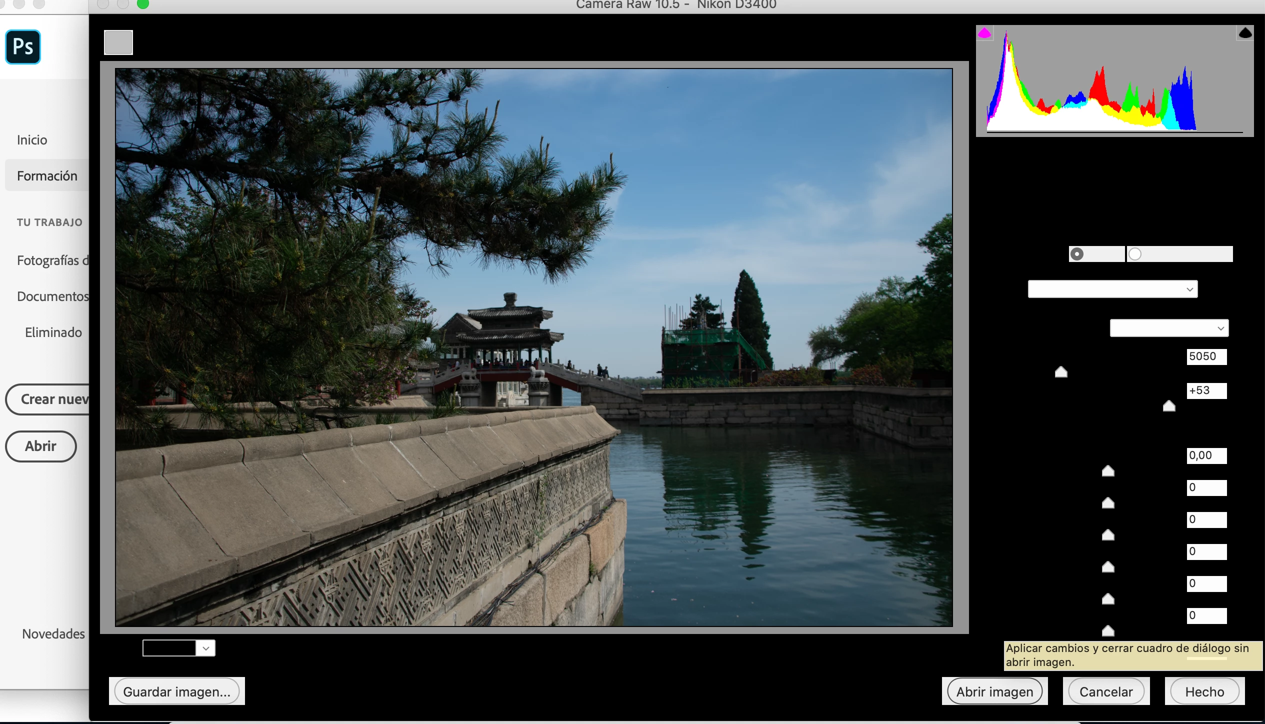The width and height of the screenshot is (1265, 724).
Task: Open Eliminado in the sidebar
Action: 53,332
